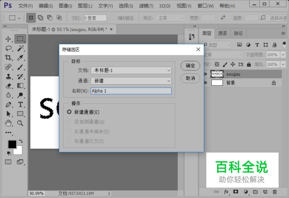Screen dimensions: 289x198
Task: Select the Move tool
Action: tap(8, 39)
